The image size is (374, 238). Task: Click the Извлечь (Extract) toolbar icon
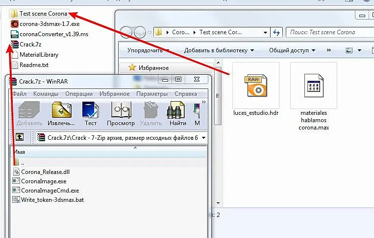click(x=61, y=114)
